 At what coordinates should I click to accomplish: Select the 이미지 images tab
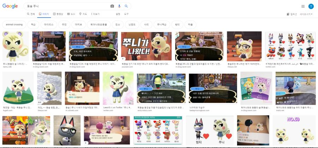(x=44, y=14)
